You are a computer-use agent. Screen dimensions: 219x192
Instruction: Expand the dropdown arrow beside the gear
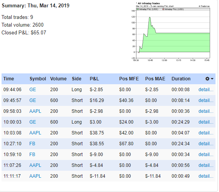(x=212, y=79)
